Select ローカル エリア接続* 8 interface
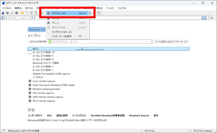 43,60
